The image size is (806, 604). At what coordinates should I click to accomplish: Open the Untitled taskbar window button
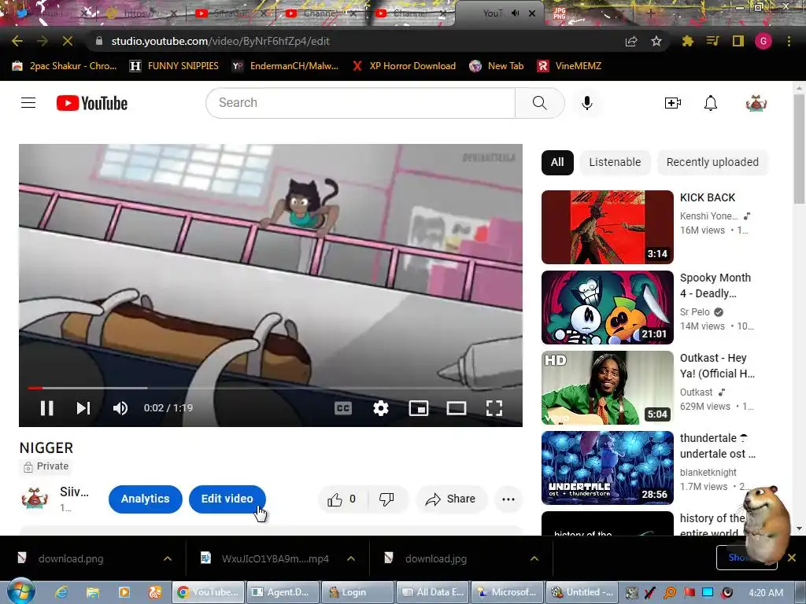pos(583,592)
